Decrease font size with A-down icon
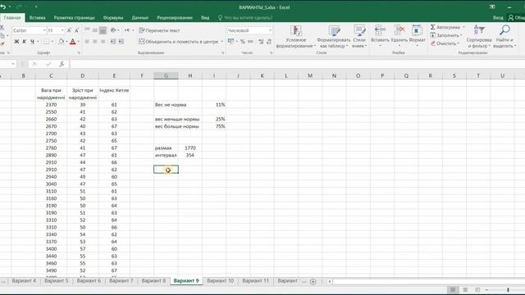 point(76,30)
